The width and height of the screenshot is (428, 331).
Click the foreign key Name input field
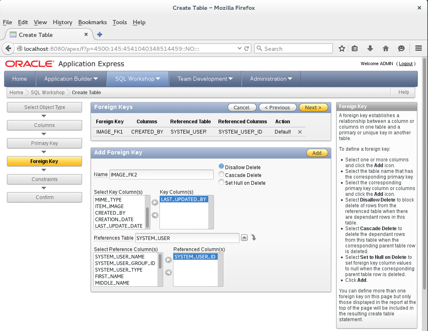(161, 175)
